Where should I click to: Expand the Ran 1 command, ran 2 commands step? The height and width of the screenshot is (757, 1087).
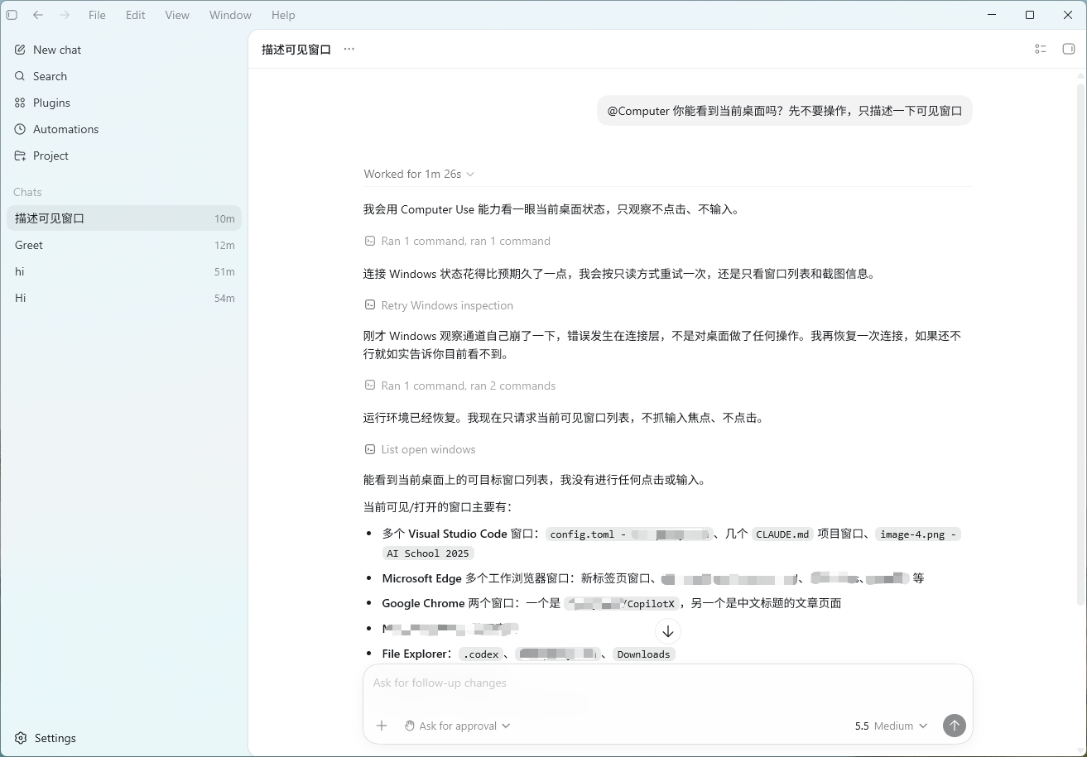[x=459, y=386]
